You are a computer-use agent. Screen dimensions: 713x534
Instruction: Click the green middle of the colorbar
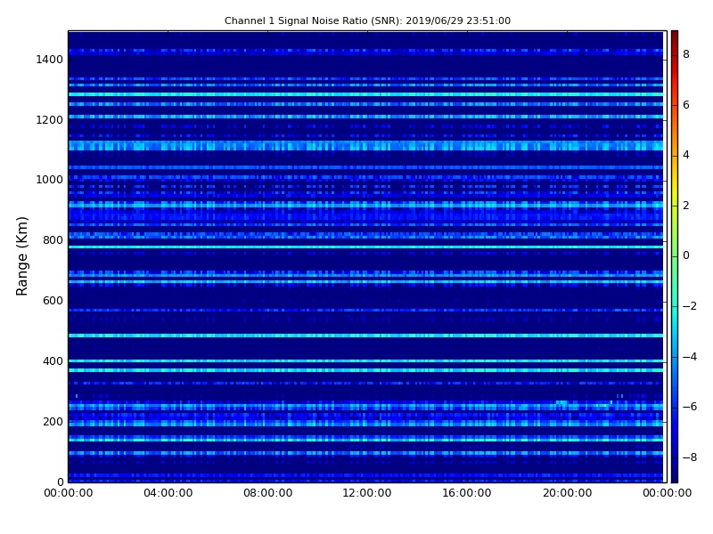pyautogui.click(x=675, y=256)
